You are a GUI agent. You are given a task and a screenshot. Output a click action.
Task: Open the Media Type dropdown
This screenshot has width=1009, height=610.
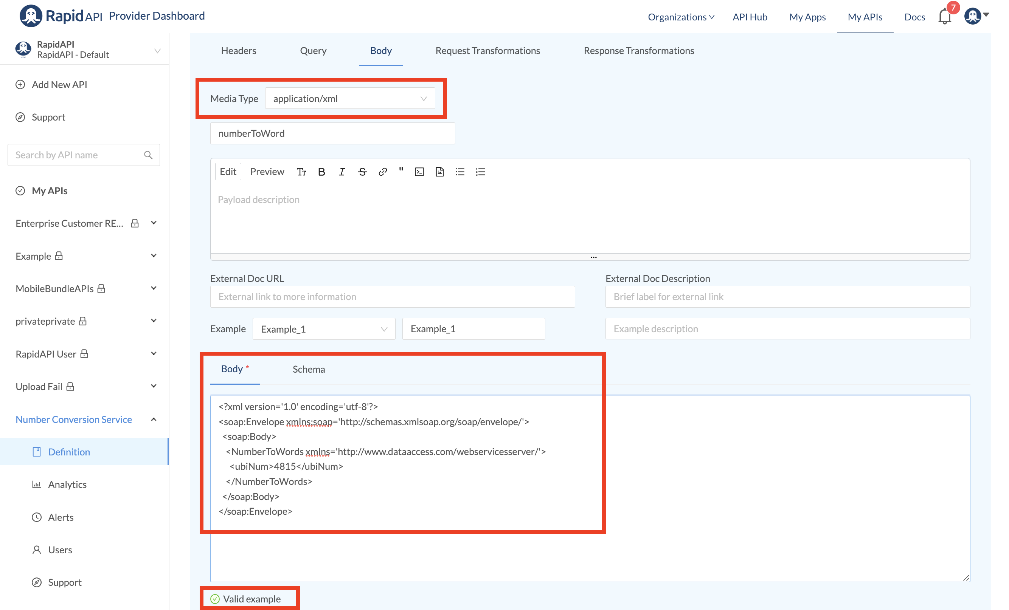[350, 99]
